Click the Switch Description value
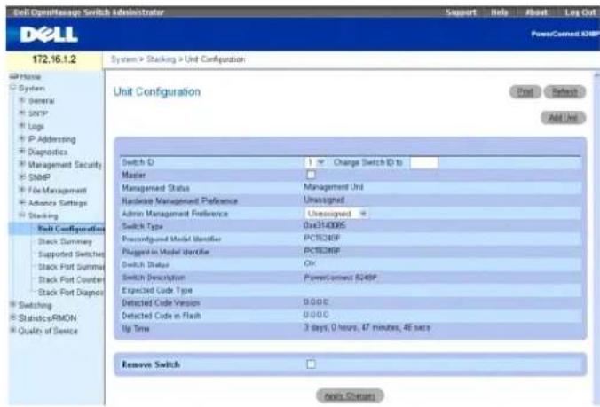Image resolution: width=600 pixels, height=407 pixels. pyautogui.click(x=340, y=277)
